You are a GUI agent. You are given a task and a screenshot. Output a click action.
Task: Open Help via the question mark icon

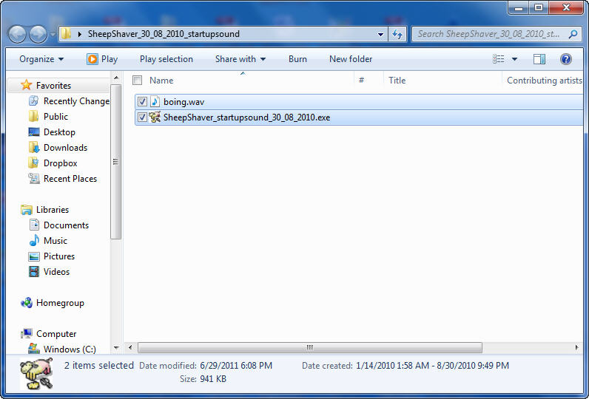click(566, 59)
